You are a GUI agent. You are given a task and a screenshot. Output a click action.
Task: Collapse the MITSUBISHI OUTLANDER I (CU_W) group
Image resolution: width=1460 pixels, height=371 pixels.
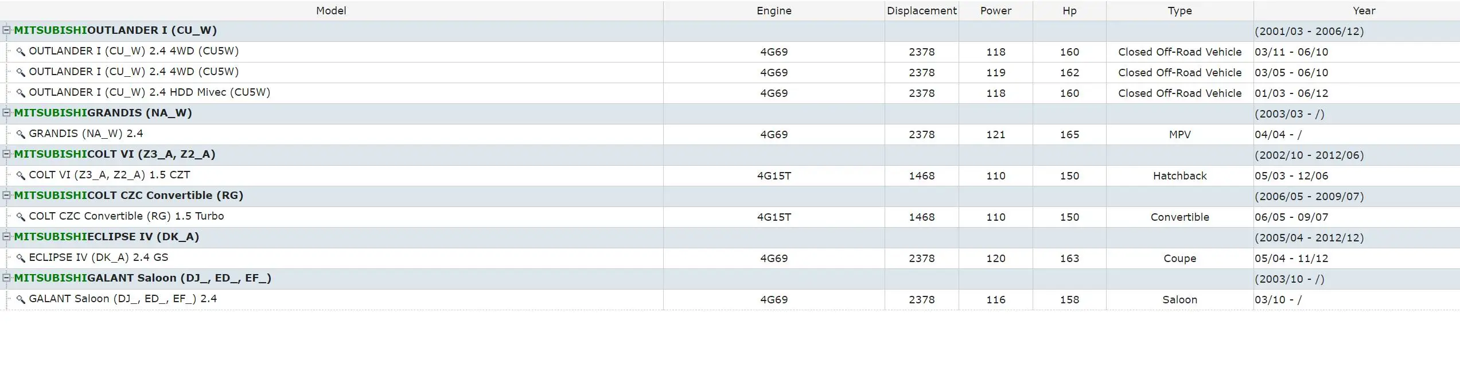pyautogui.click(x=6, y=30)
